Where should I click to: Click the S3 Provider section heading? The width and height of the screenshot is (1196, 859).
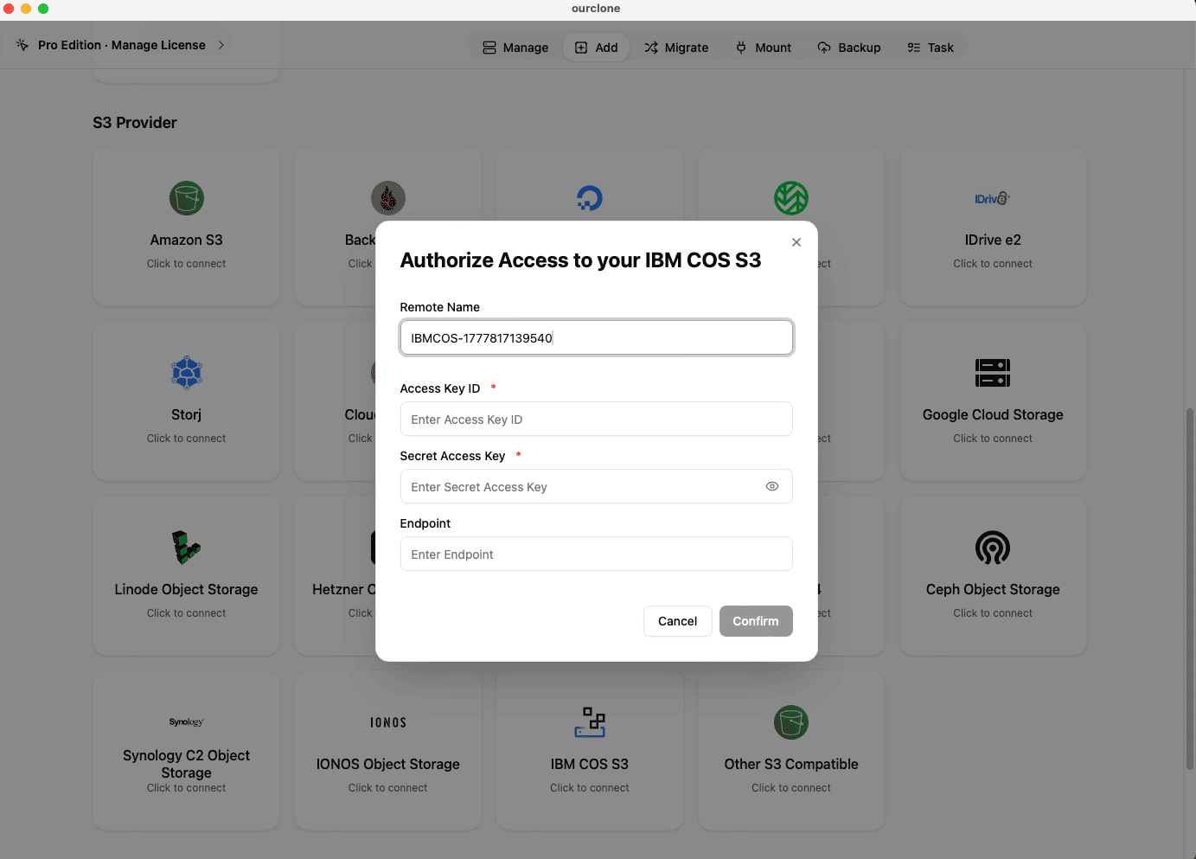tap(135, 123)
